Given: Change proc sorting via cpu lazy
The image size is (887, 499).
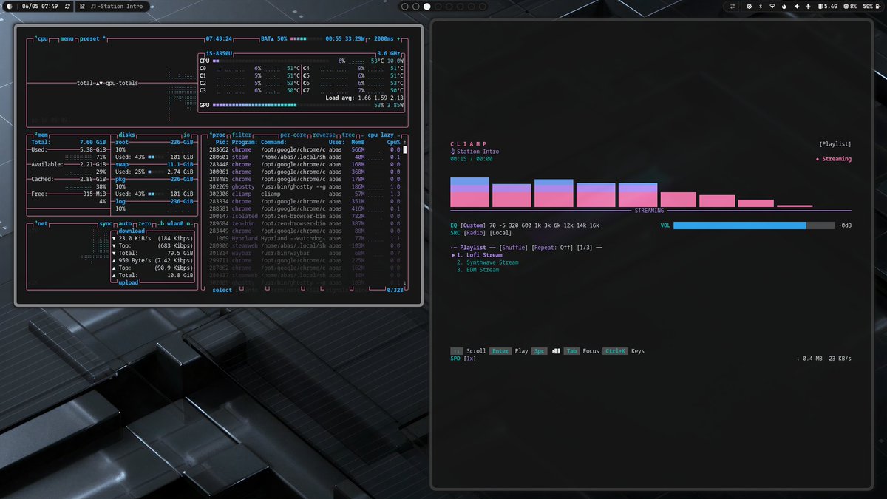Looking at the screenshot, I should click(x=381, y=135).
